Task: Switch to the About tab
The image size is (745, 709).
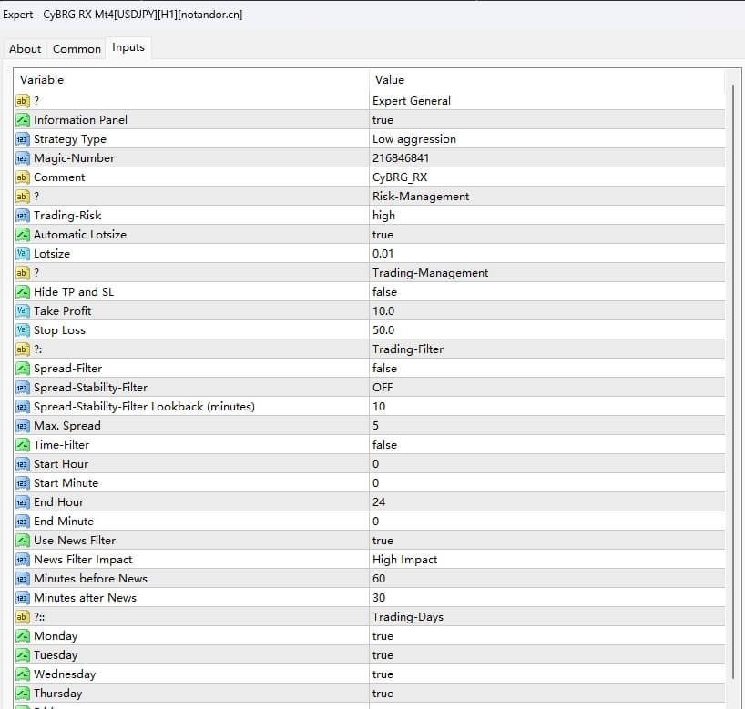Action: 26,49
